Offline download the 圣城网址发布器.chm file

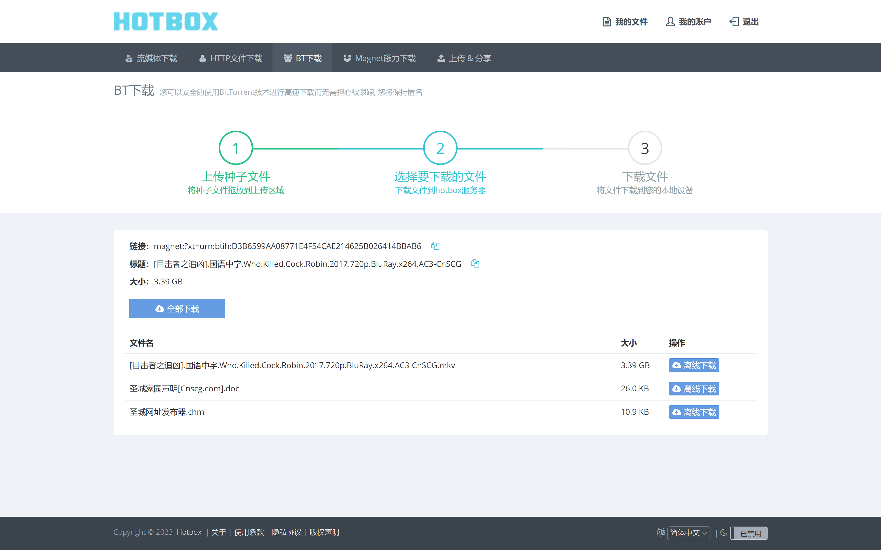694,412
